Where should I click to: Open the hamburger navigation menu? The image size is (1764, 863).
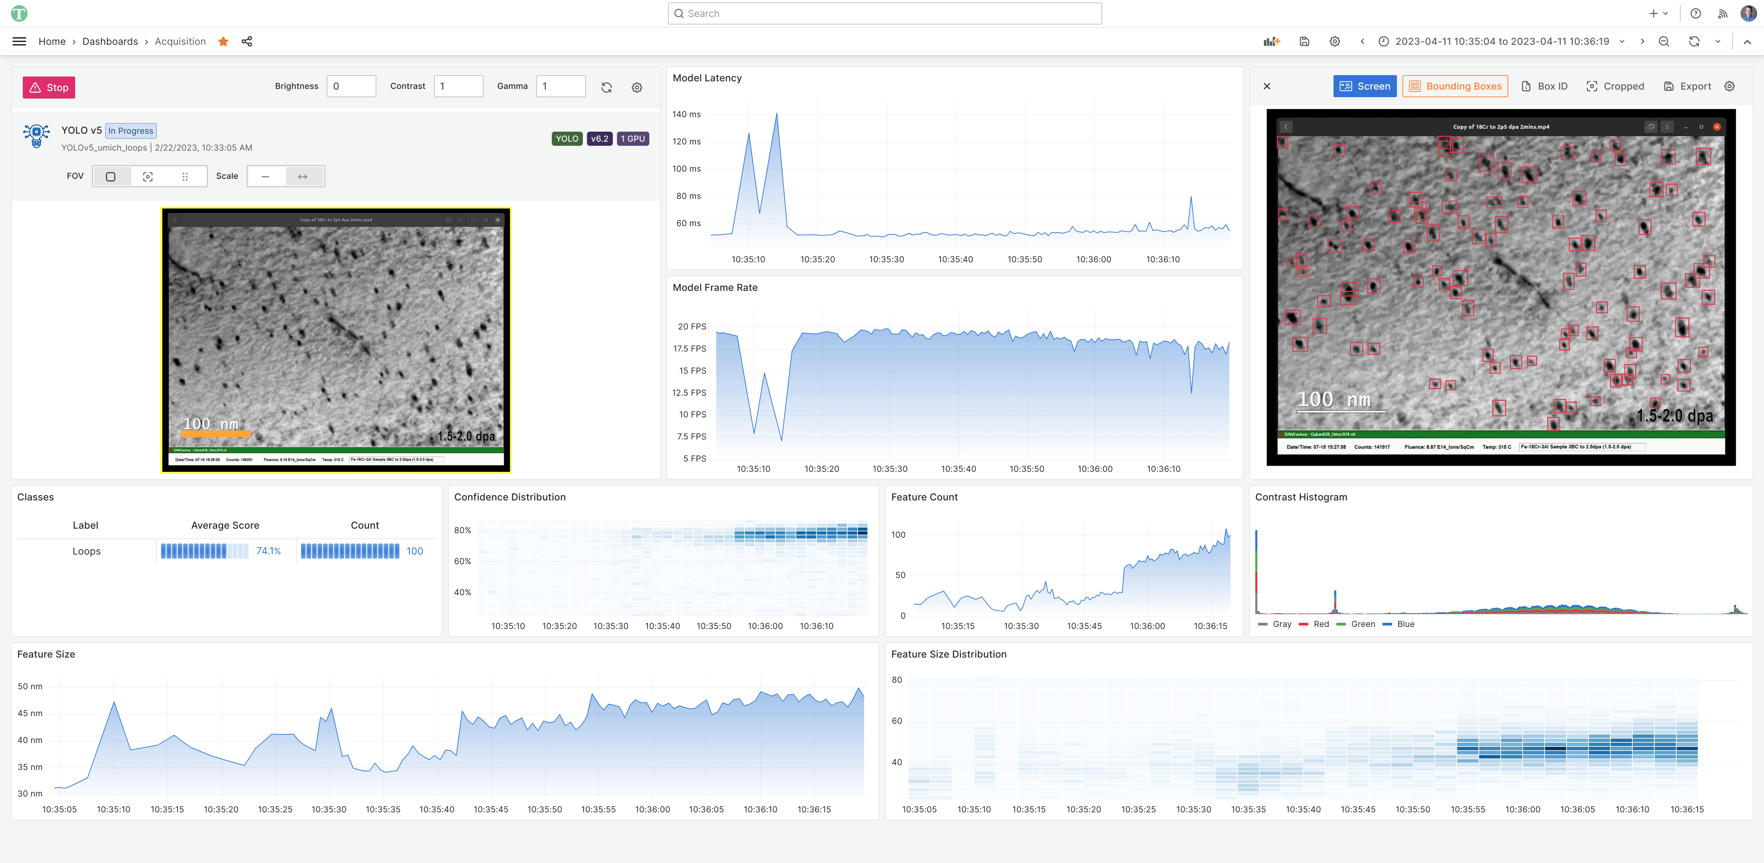coord(19,41)
